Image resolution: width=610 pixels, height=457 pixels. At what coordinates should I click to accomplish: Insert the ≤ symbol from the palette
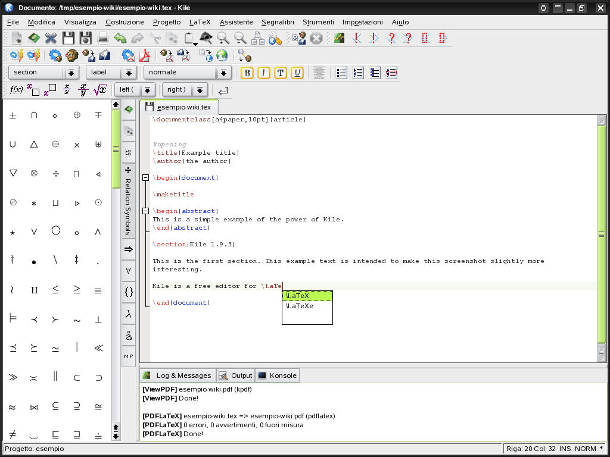point(55,290)
